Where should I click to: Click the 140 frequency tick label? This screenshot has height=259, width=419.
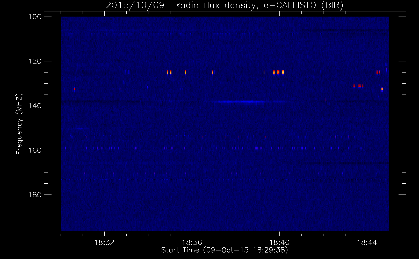point(35,106)
